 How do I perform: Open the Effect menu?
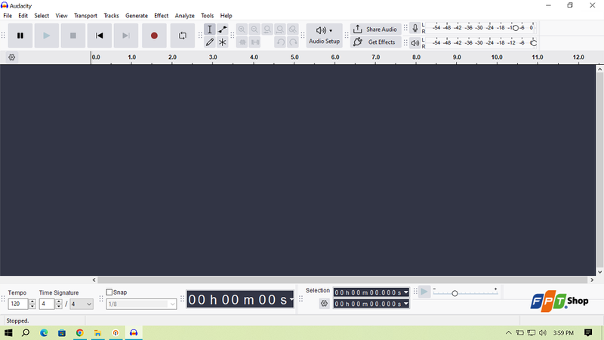(x=162, y=16)
